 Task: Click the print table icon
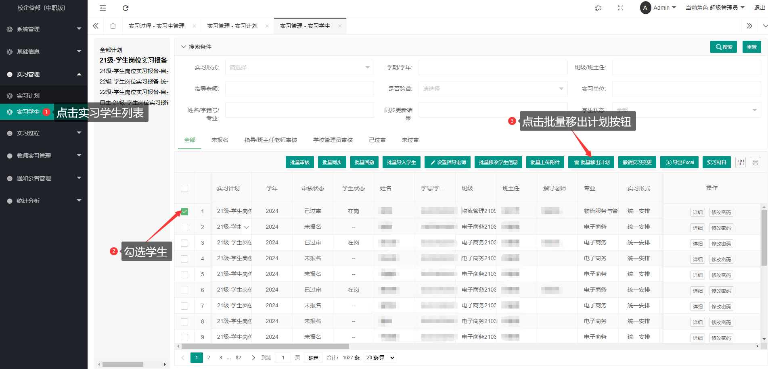point(755,163)
